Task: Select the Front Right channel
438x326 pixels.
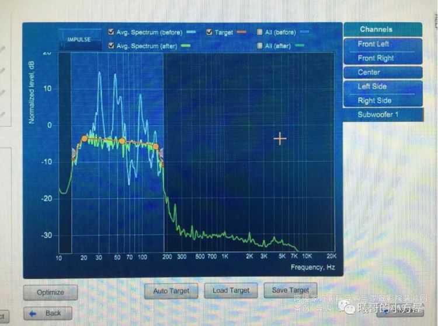Action: pyautogui.click(x=383, y=58)
